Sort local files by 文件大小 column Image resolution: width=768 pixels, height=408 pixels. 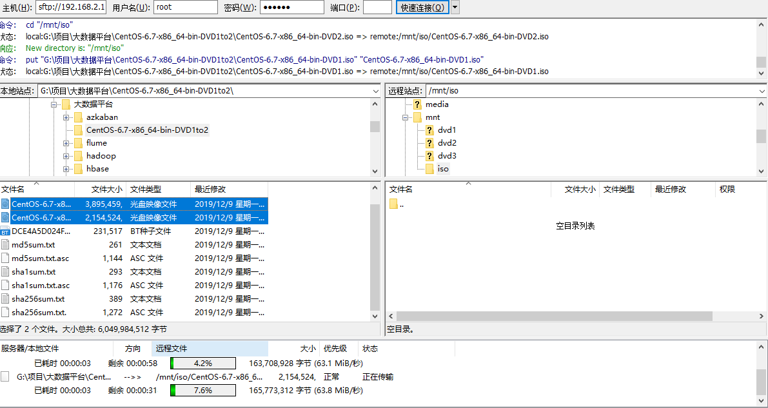[x=100, y=189]
